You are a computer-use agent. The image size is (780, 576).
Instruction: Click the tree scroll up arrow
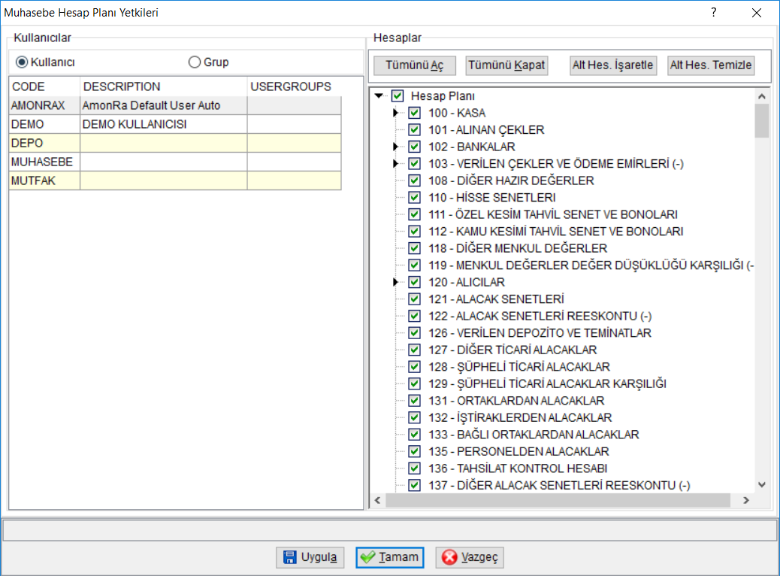762,96
